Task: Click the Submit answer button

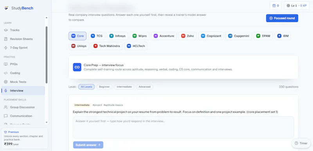Action: [88, 145]
